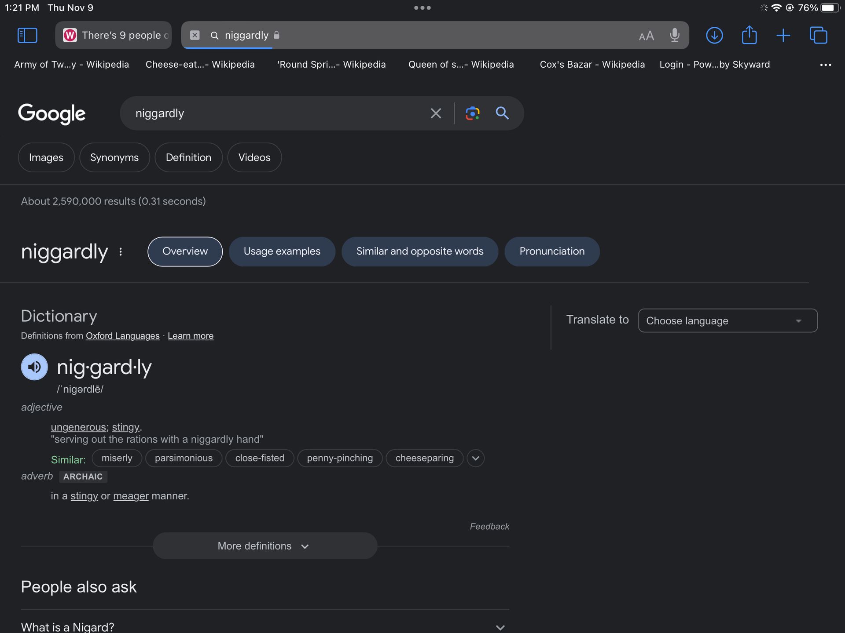The width and height of the screenshot is (845, 633).
Task: Tap the microphone dictation icon
Action: tap(674, 35)
